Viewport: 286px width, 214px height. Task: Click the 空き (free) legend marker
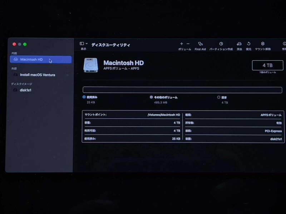(x=219, y=97)
